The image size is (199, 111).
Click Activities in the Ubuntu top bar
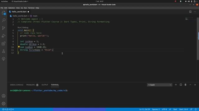point(4,1)
